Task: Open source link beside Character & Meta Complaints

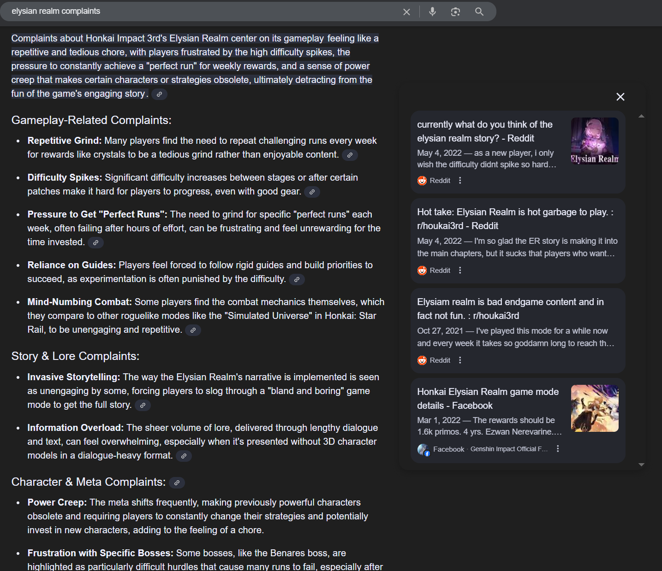Action: (177, 483)
